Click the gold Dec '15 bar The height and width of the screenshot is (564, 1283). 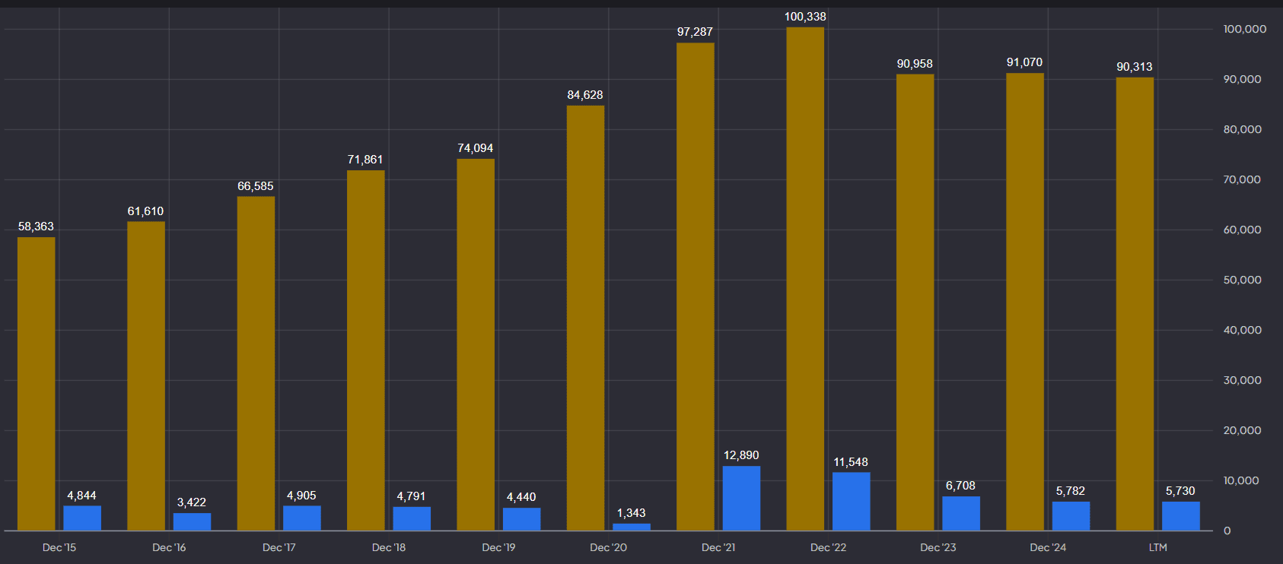point(37,383)
